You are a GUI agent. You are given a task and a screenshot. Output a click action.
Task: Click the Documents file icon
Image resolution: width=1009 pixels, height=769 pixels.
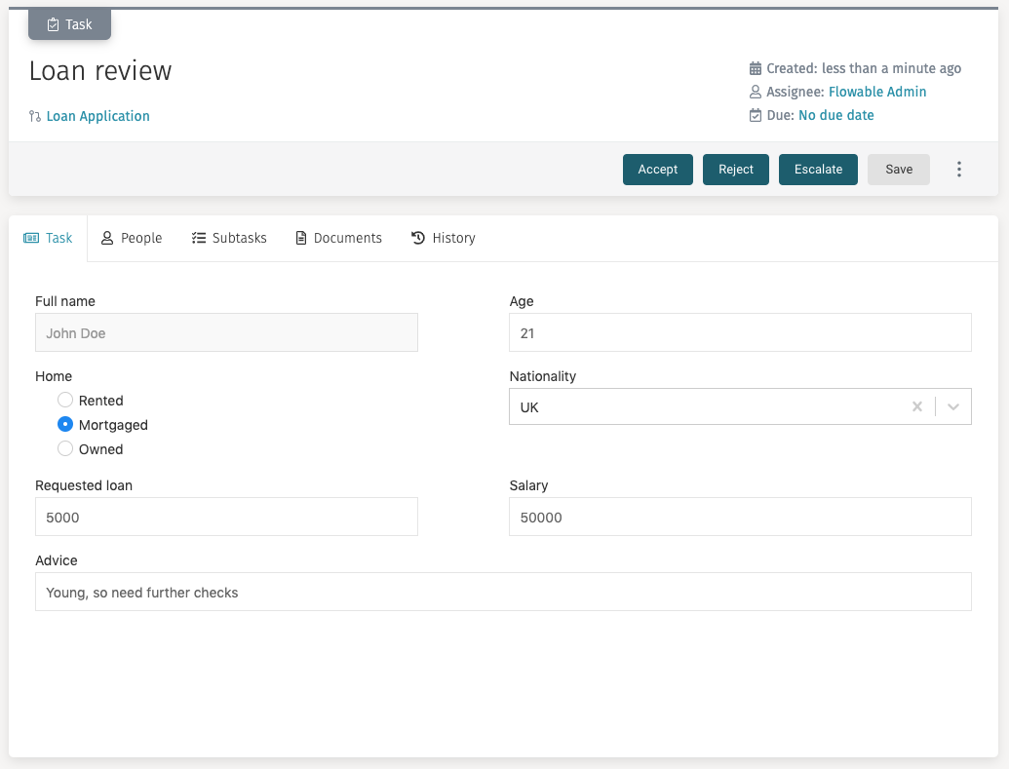coord(299,237)
